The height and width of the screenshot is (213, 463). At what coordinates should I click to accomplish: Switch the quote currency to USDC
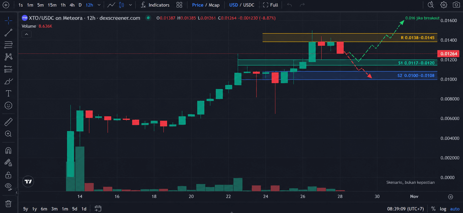(x=249, y=5)
